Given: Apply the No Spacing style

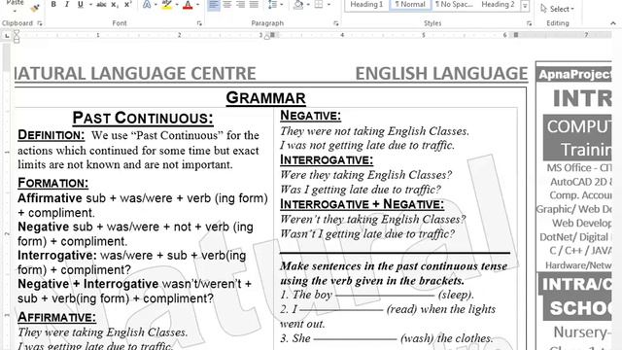Looking at the screenshot, I should click(454, 4).
